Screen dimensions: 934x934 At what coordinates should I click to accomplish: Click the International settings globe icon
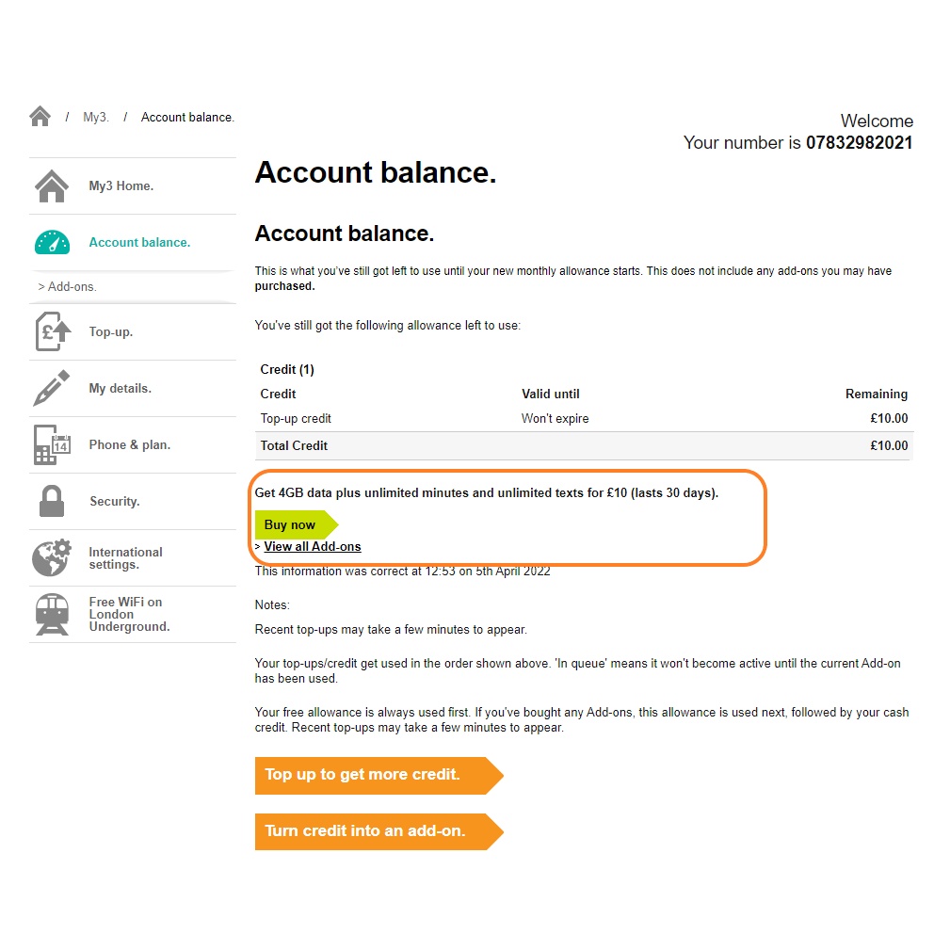click(52, 558)
